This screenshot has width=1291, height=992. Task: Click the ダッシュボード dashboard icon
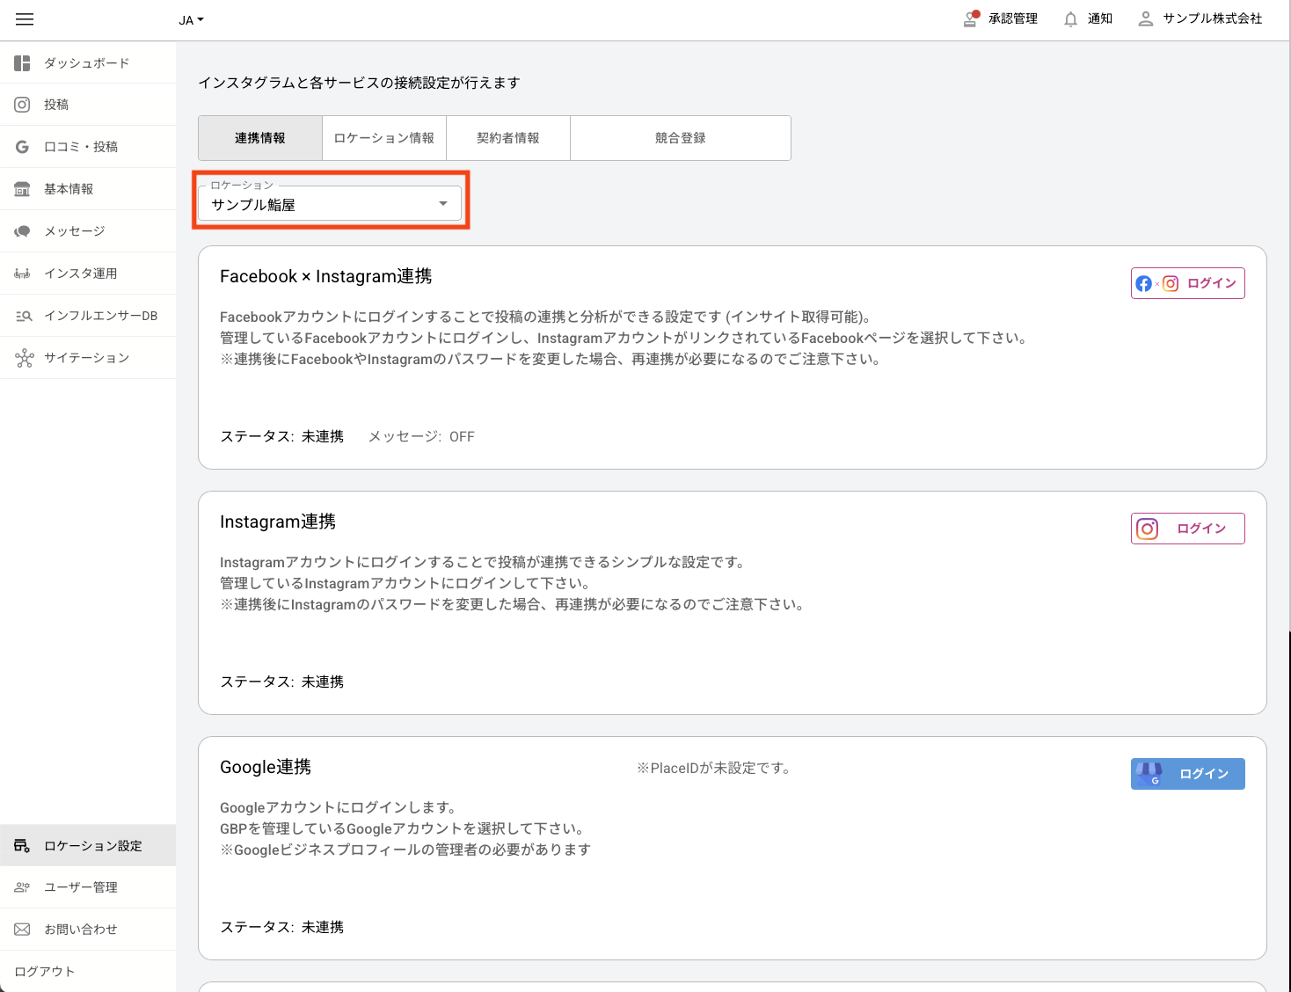23,63
